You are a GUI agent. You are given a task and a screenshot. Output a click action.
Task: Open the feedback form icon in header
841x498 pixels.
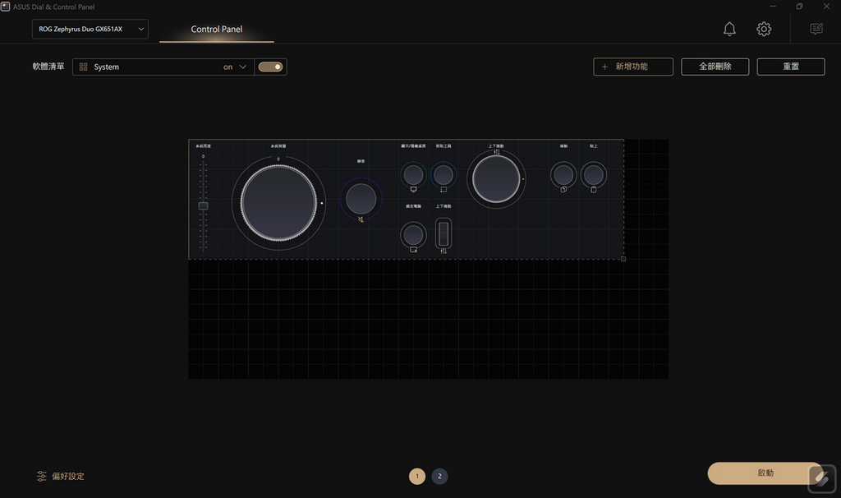816,29
